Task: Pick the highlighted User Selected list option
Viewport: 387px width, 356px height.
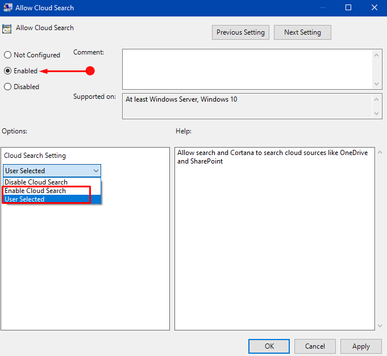Action: [52, 199]
